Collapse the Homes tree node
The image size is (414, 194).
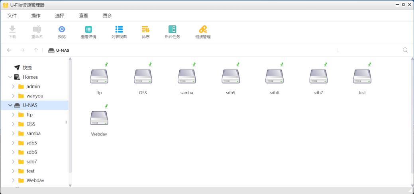click(x=10, y=77)
